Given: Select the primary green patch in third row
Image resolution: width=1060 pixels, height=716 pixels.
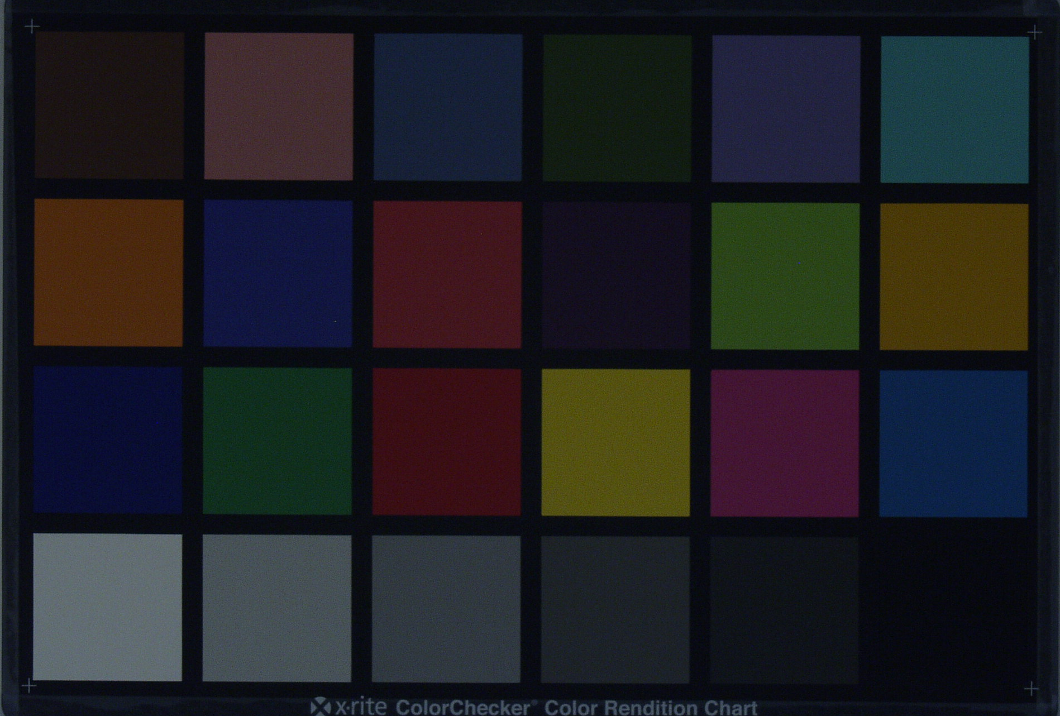Looking at the screenshot, I should [x=278, y=441].
